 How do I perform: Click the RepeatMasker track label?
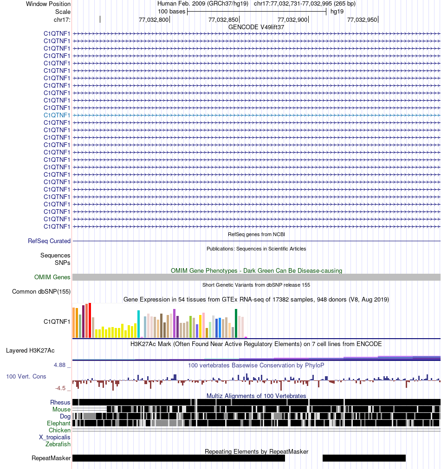click(51, 458)
